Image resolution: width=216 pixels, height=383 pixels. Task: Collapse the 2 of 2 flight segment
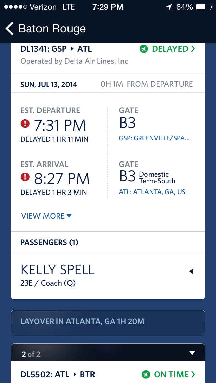click(192, 353)
